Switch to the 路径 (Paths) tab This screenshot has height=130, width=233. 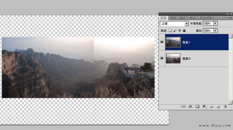click(183, 18)
